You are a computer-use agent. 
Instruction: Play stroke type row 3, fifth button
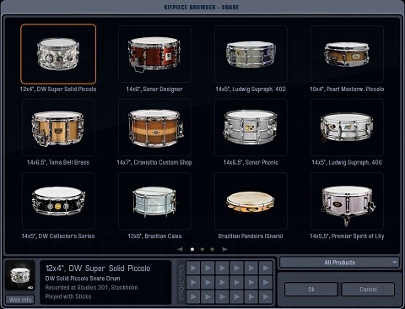tap(251, 296)
